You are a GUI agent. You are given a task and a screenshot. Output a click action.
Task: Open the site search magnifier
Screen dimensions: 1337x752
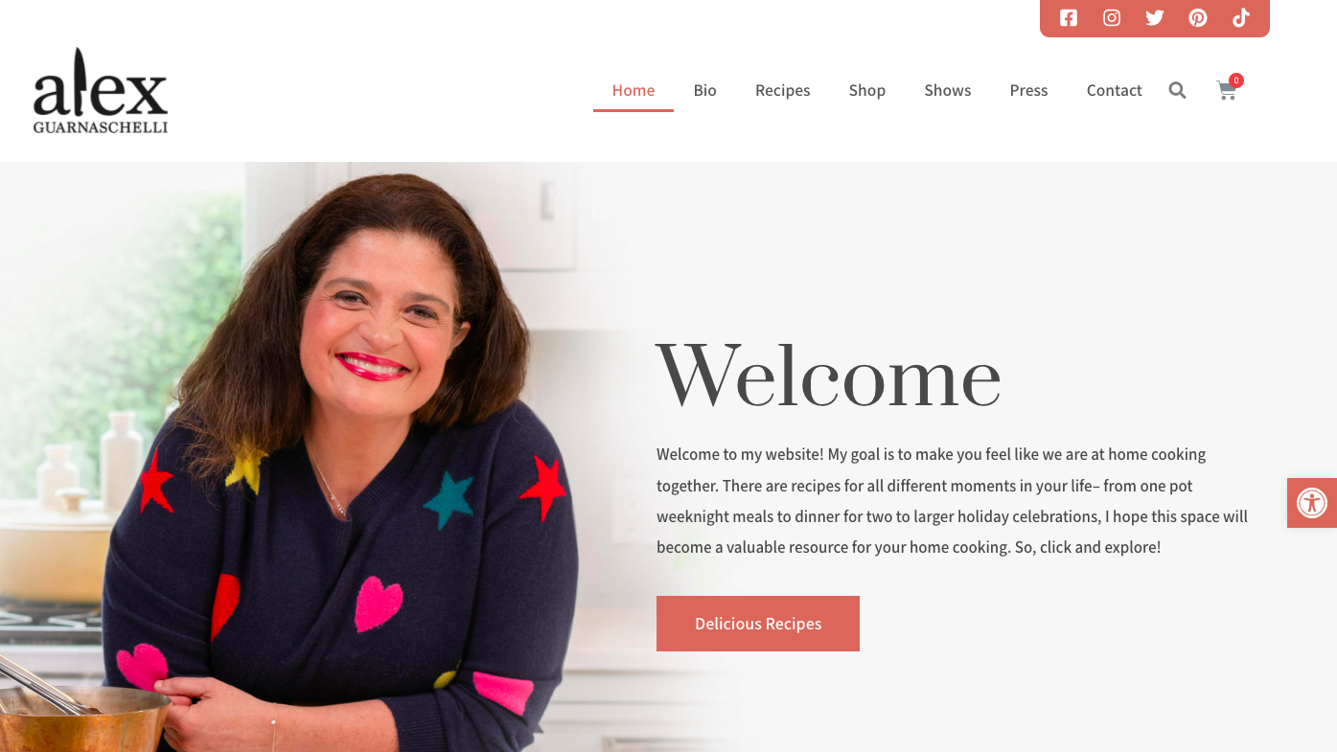pos(1178,90)
